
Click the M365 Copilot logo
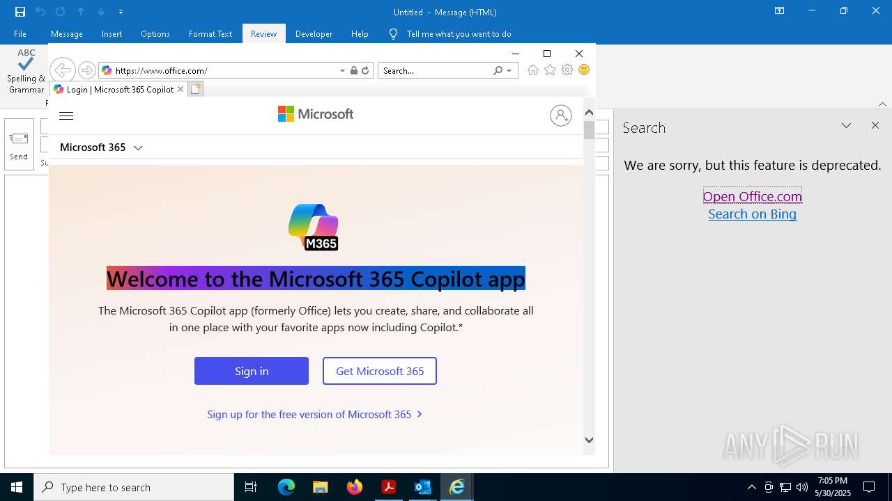pos(314,227)
